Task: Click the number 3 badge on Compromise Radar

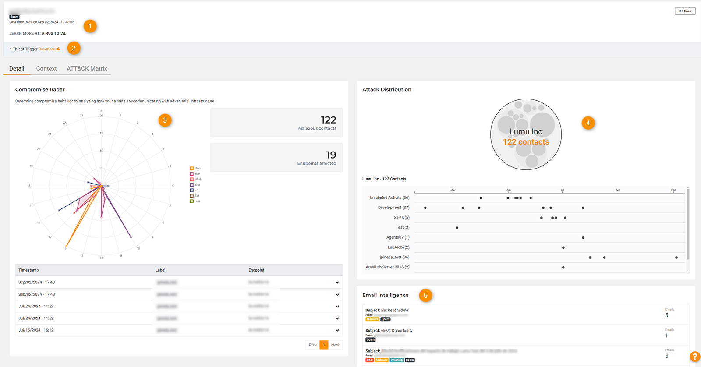Action: [165, 120]
